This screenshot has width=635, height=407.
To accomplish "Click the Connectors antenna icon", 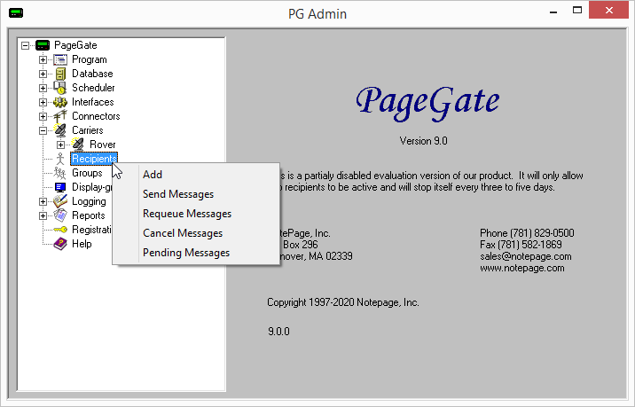I will click(60, 116).
